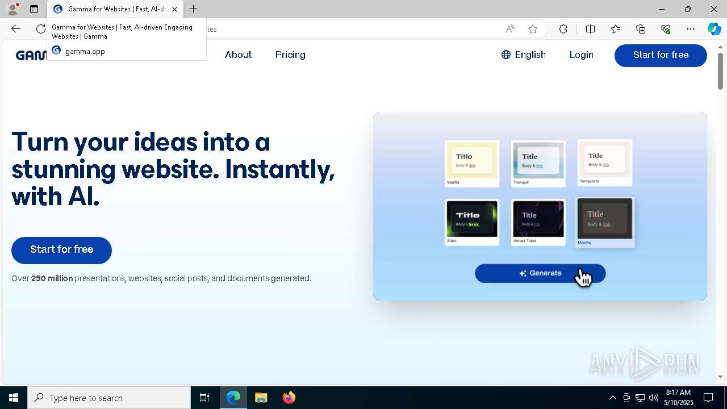
Task: Open Split screen icon
Action: (590, 29)
